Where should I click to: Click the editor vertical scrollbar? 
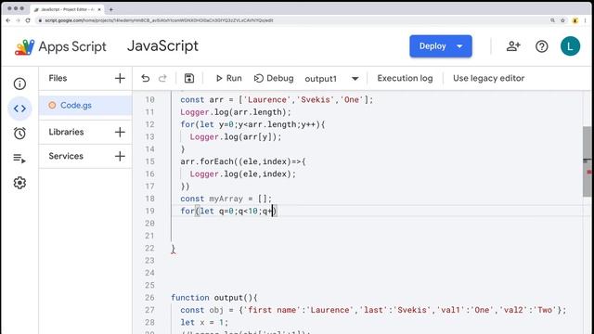(588, 161)
